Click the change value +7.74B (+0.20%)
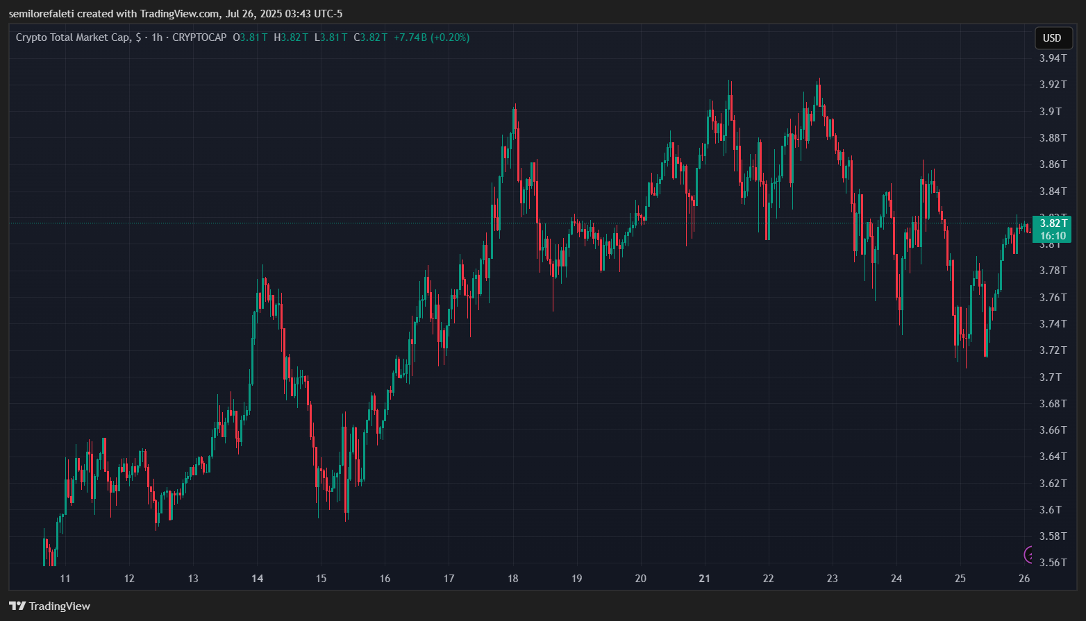 [x=431, y=37]
